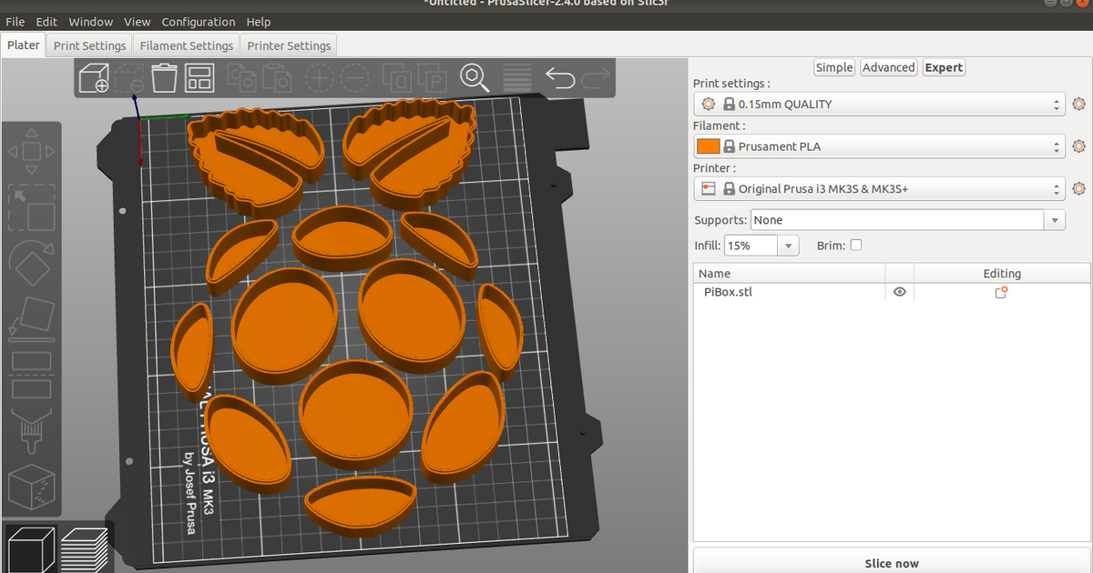Click the Add object toolbar icon
The width and height of the screenshot is (1093, 573).
coord(95,78)
